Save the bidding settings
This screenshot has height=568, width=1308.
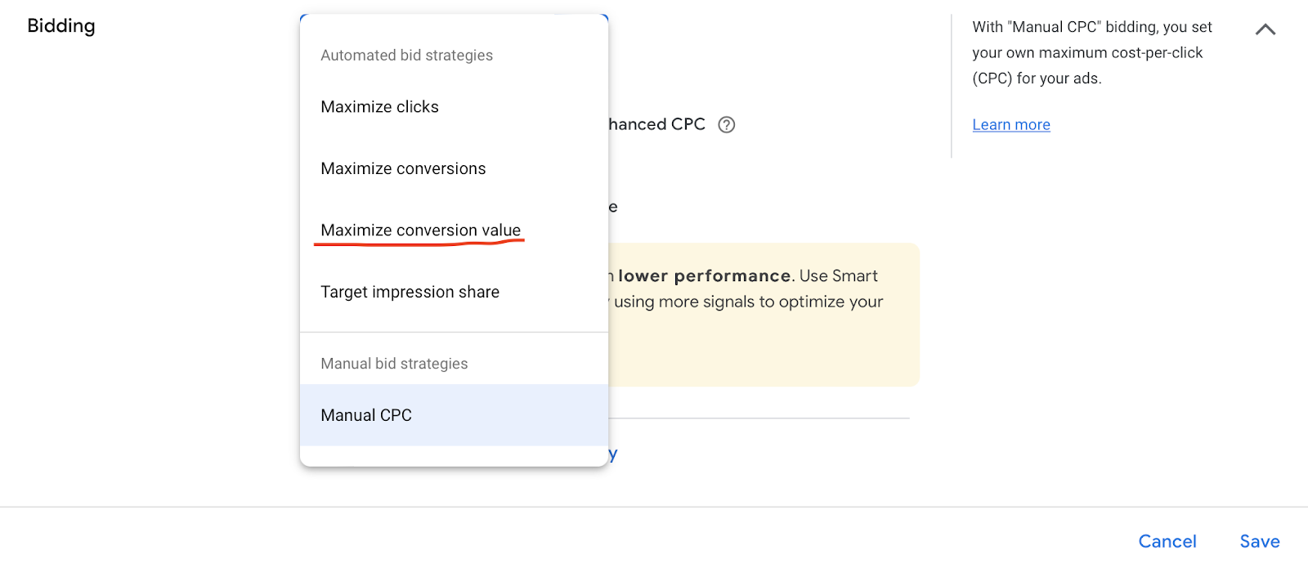pyautogui.click(x=1259, y=541)
